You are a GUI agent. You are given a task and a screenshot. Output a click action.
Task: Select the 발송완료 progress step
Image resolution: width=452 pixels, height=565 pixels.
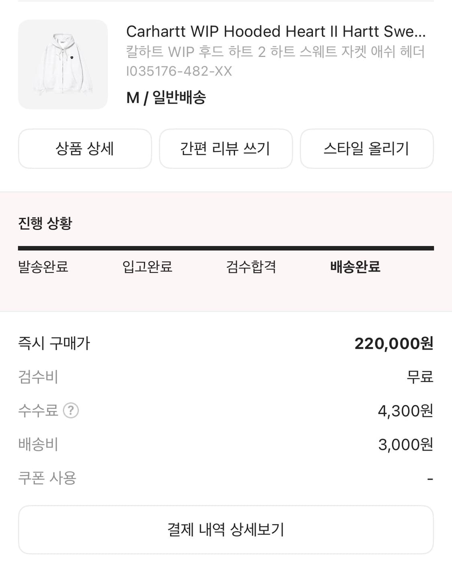(43, 266)
